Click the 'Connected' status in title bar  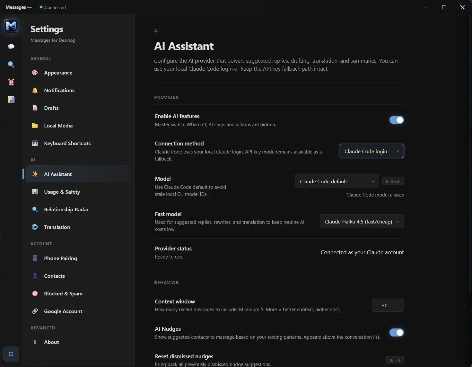[x=53, y=7]
